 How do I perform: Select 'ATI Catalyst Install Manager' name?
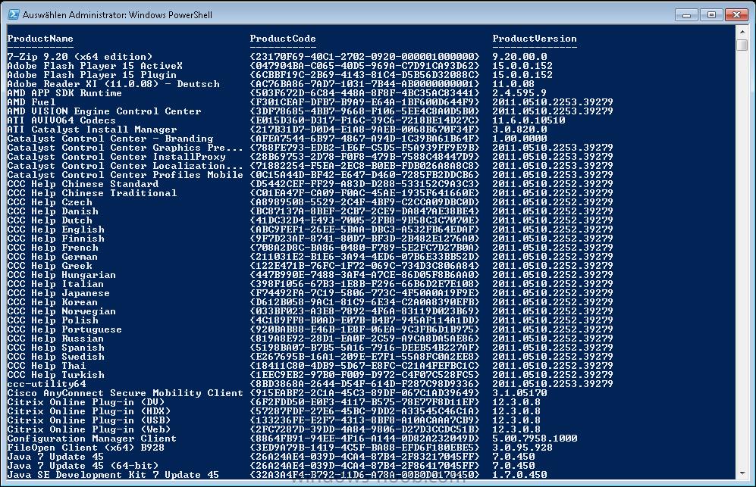click(x=92, y=130)
